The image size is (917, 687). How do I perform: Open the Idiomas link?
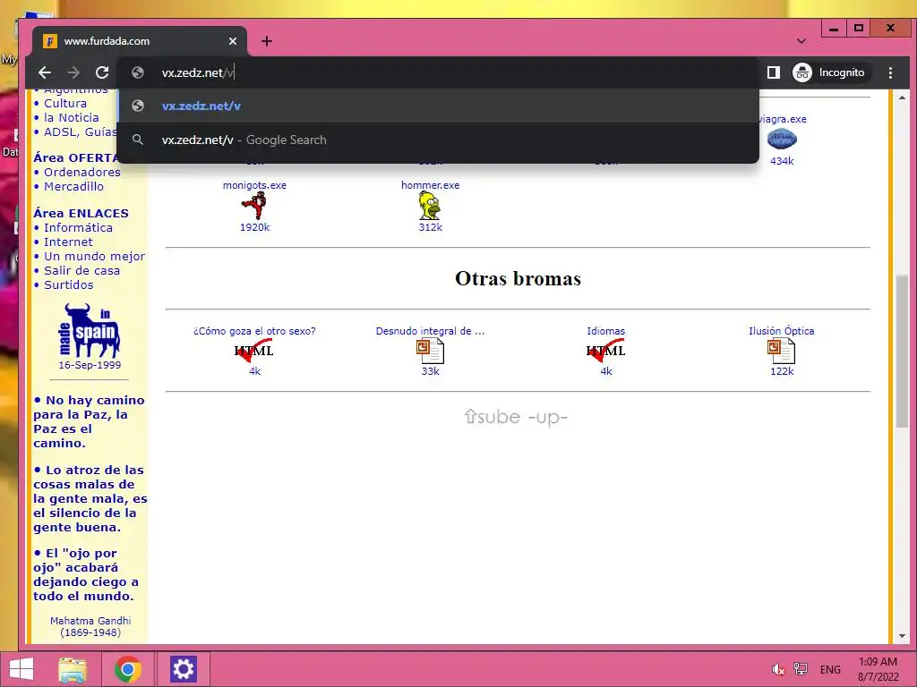click(x=606, y=331)
